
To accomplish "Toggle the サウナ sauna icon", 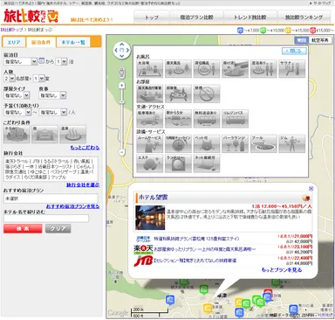I will pyautogui.click(x=292, y=69).
